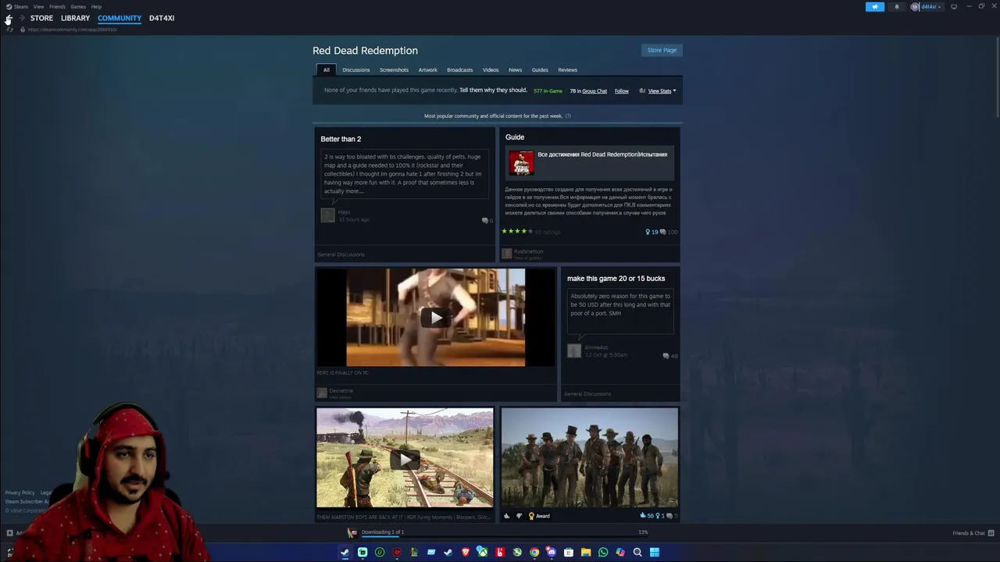
Task: Open Discord from the taskbar
Action: coord(552,553)
